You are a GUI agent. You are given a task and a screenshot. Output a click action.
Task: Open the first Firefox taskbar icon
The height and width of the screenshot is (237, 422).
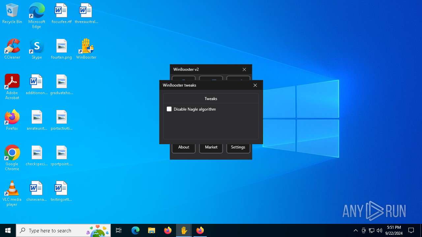(x=168, y=230)
